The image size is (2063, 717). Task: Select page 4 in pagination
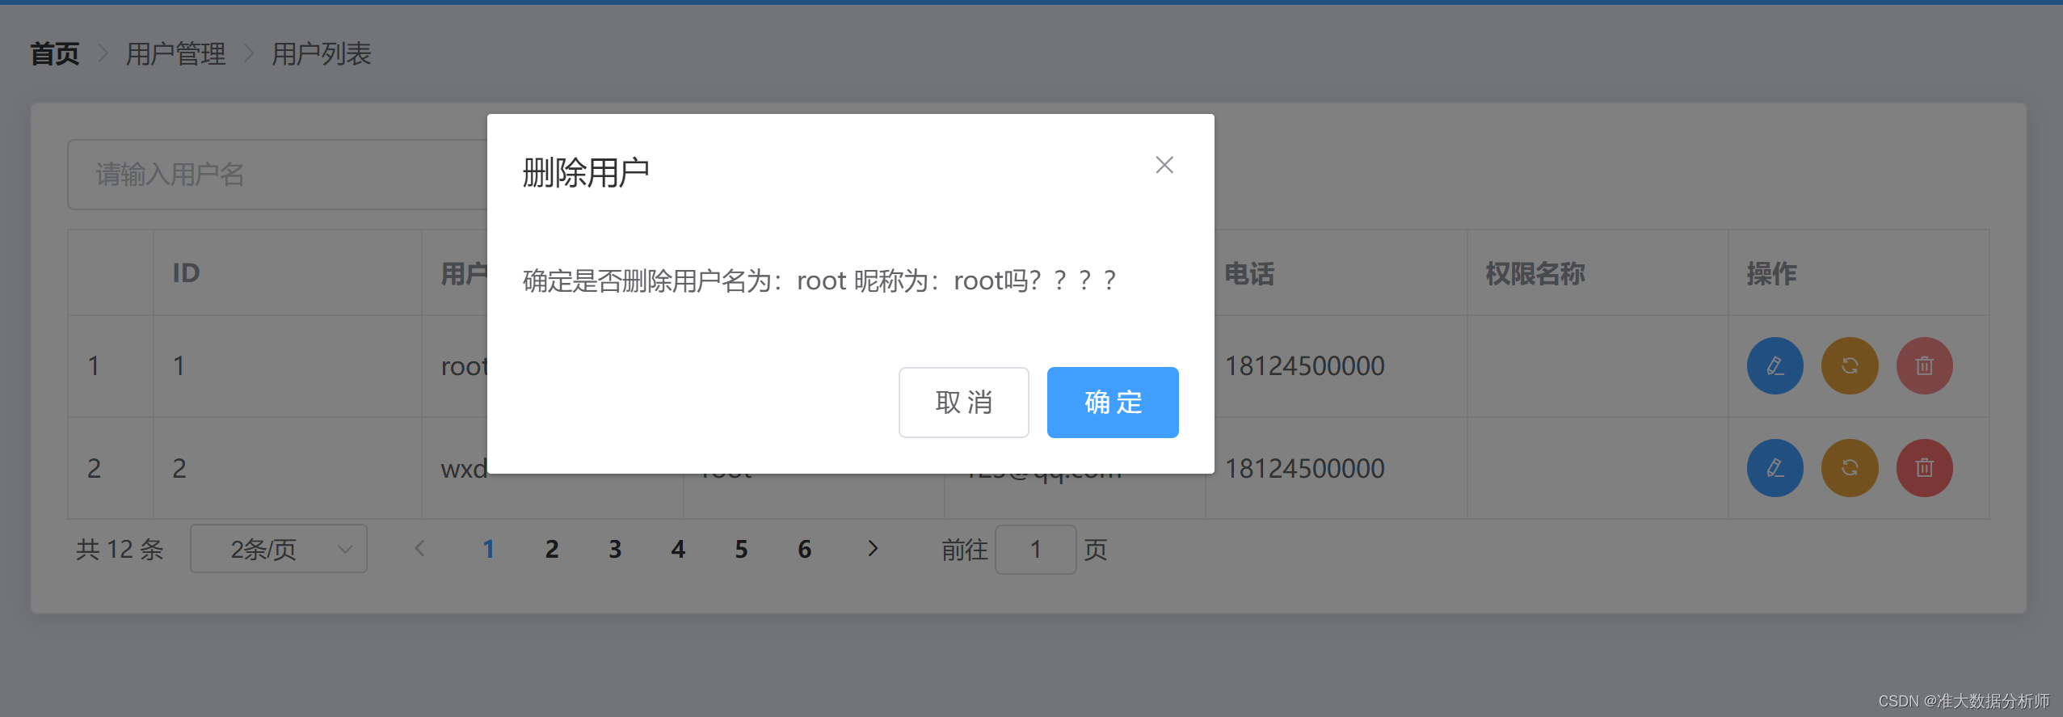point(678,550)
